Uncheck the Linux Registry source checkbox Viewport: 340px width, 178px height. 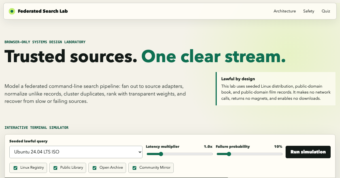(15, 168)
